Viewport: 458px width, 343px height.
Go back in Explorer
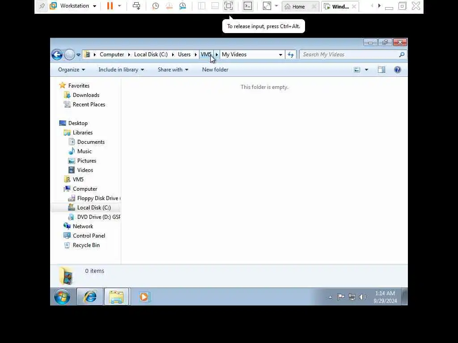coord(57,54)
